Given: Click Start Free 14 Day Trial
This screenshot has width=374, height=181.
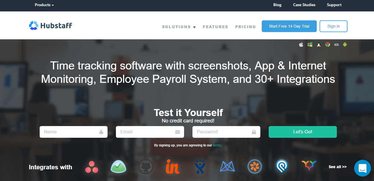Looking at the screenshot, I should [289, 26].
